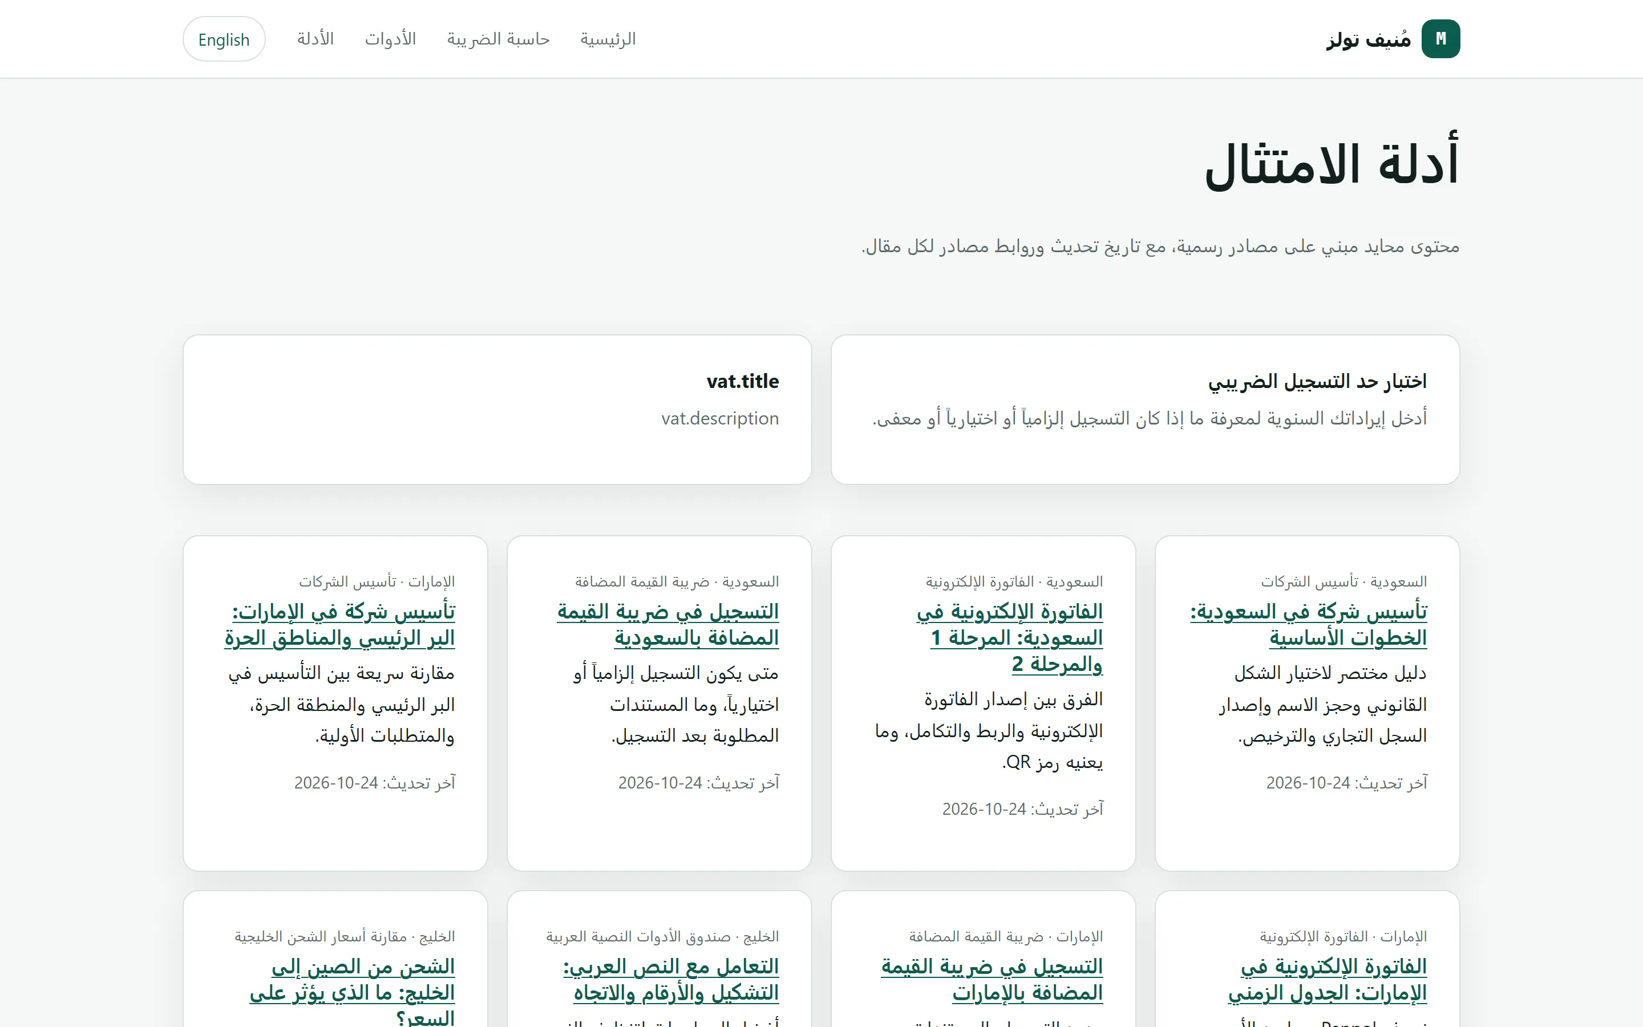Click label الإمارات · تأسيس الشركات
This screenshot has width=1643, height=1027.
[x=377, y=581]
